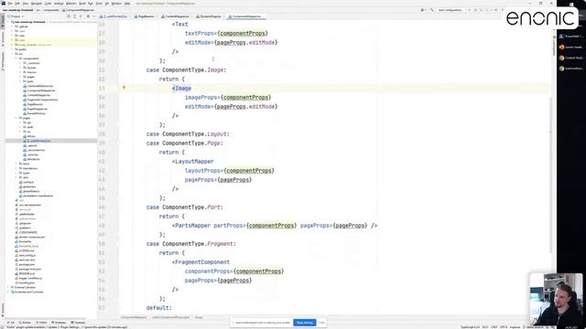
Task: Select ComponentMapper.tsx in the project tree
Action: [x=40, y=90]
